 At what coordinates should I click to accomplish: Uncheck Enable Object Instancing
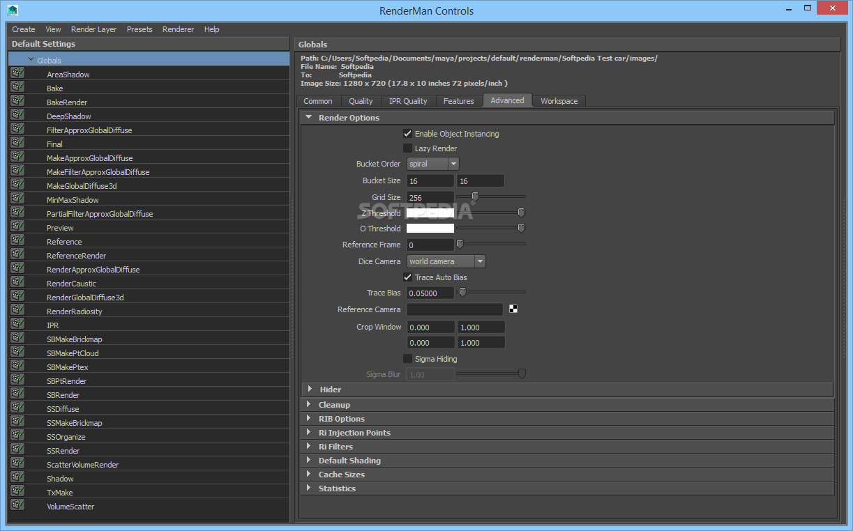coord(407,133)
